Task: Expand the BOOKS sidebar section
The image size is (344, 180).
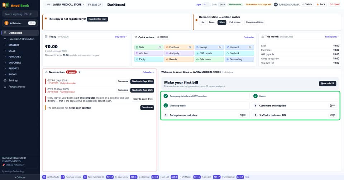Action: pos(13,74)
